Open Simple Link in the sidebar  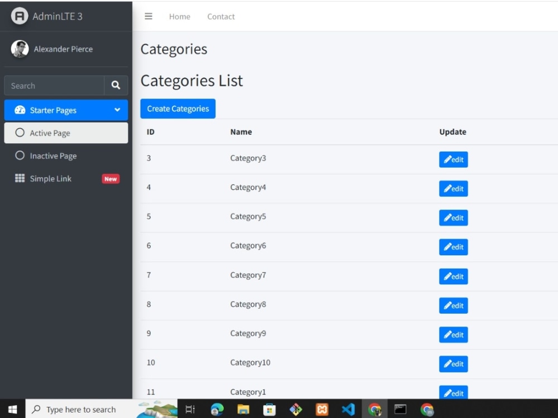[66, 178]
